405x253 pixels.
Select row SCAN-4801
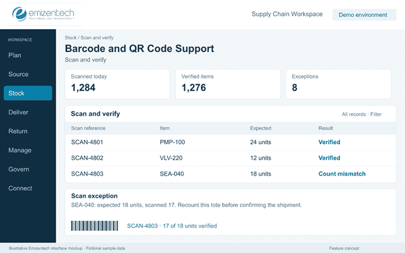(231, 142)
